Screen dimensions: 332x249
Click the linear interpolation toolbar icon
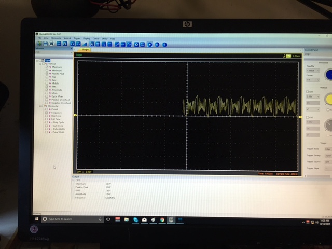[123, 44]
